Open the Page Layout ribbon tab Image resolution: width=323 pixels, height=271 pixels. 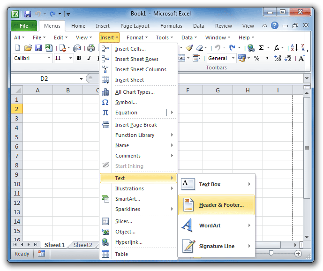tap(135, 26)
